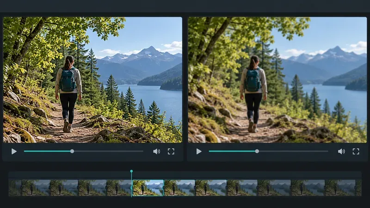Select the highlighted clip in the timeline
The width and height of the screenshot is (370, 208).
(x=148, y=188)
